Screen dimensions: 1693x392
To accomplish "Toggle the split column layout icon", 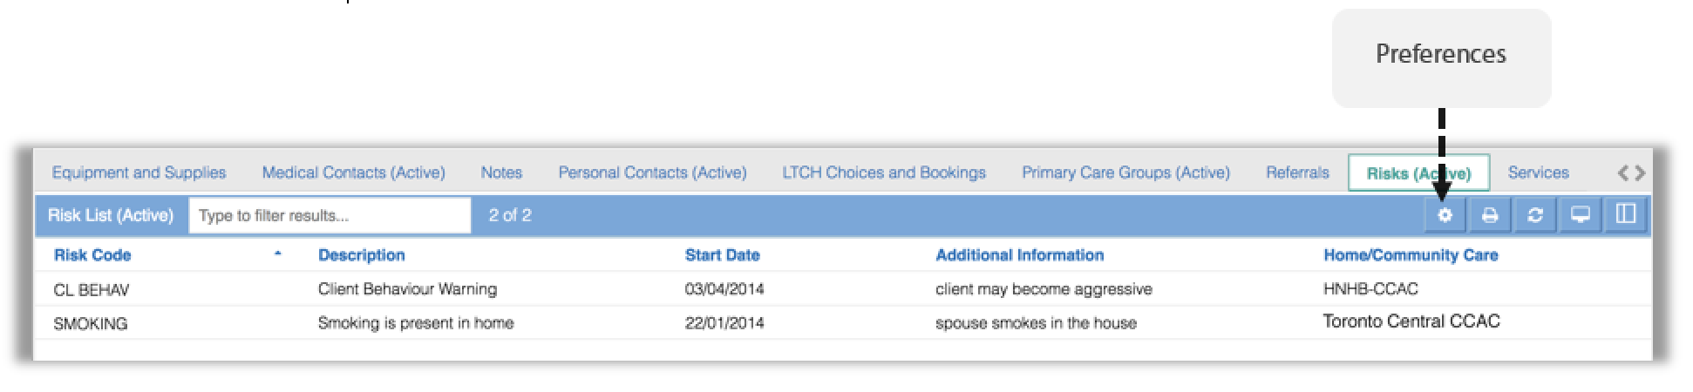I will [1626, 215].
